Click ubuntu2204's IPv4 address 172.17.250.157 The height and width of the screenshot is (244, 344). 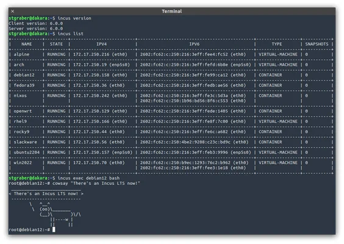(91, 152)
